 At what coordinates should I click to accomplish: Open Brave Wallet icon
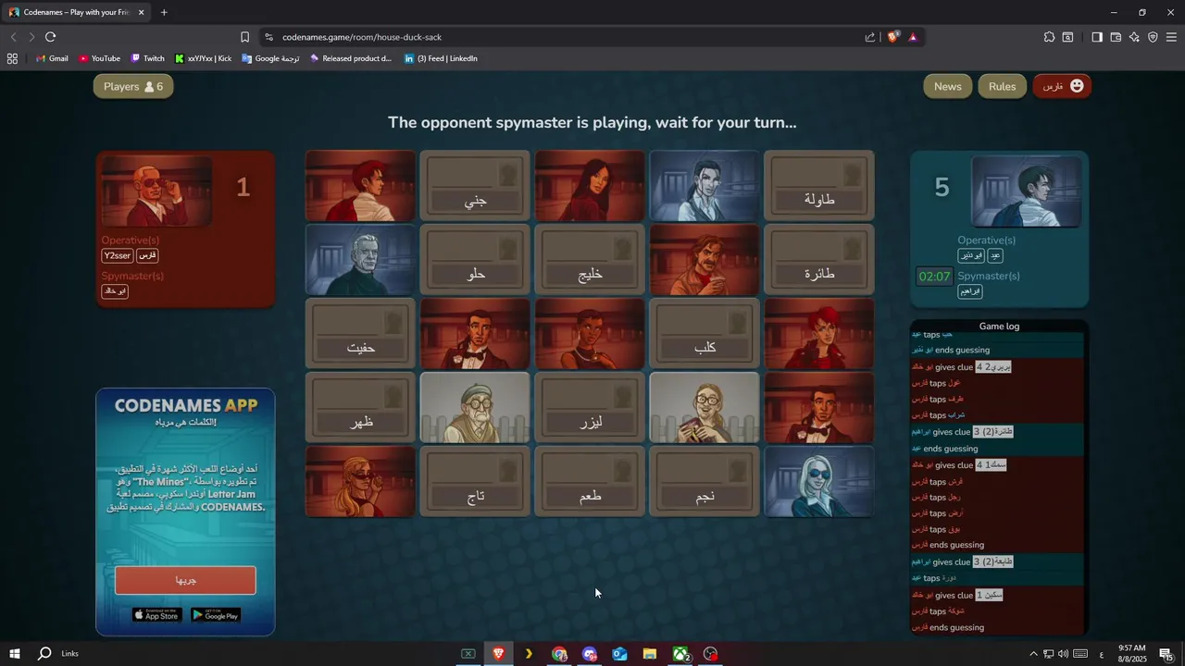(x=1116, y=37)
